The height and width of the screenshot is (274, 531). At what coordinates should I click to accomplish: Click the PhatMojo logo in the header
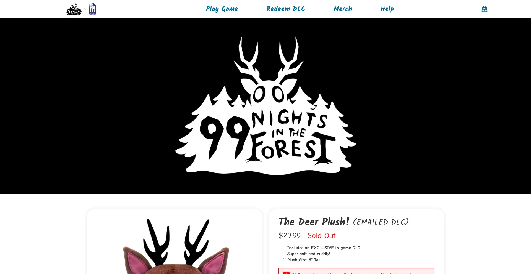(93, 9)
